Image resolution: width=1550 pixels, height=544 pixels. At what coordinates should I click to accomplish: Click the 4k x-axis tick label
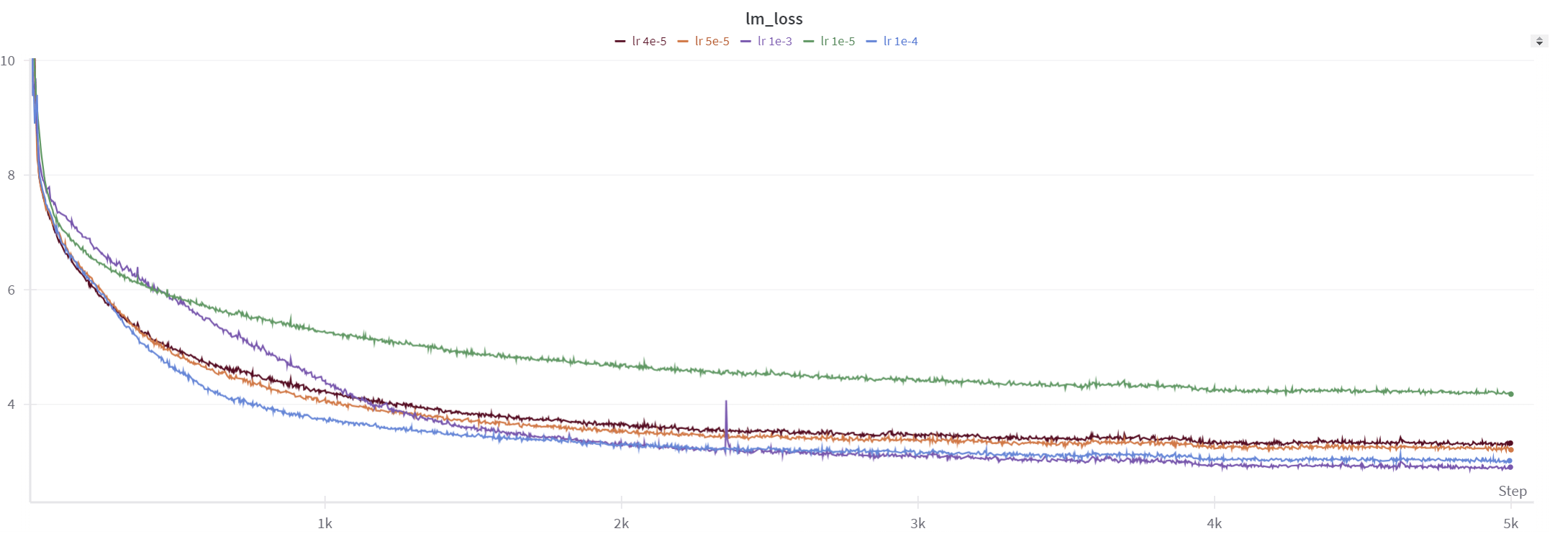tap(1215, 524)
